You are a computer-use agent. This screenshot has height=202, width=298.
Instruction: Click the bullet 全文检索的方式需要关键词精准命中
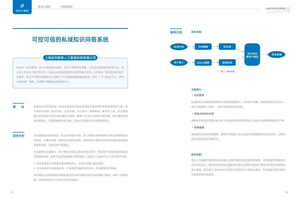coord(70,163)
